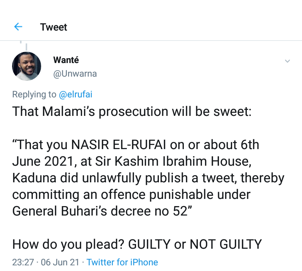
Task: Click the text "General Buhari's decree no 52"
Action: coord(100,211)
